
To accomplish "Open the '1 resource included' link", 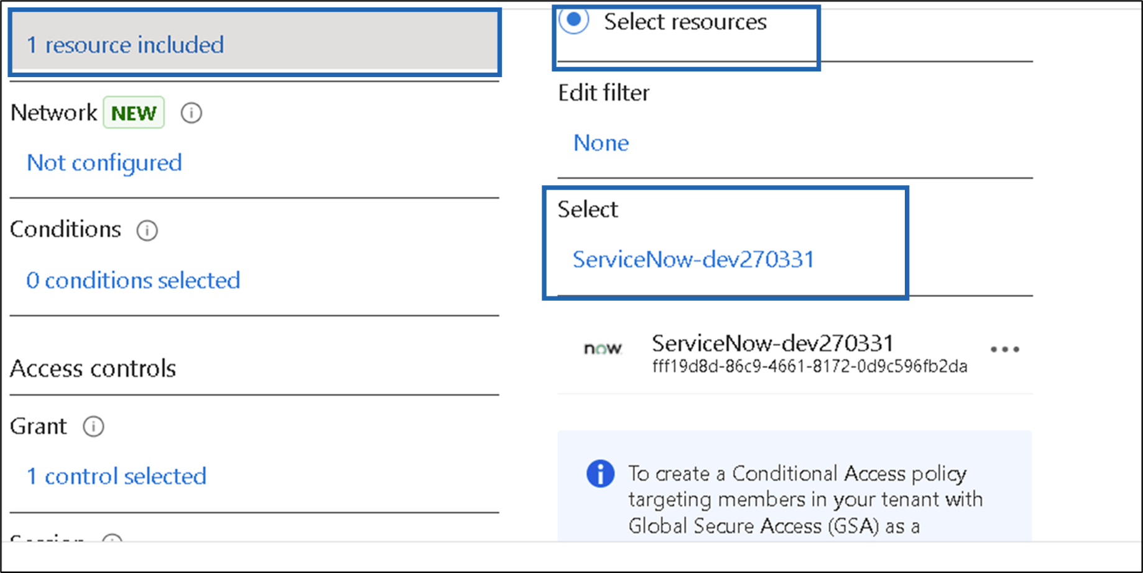I will [x=125, y=45].
